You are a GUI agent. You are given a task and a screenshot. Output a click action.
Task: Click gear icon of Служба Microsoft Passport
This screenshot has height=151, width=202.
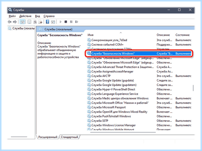(x=89, y=107)
